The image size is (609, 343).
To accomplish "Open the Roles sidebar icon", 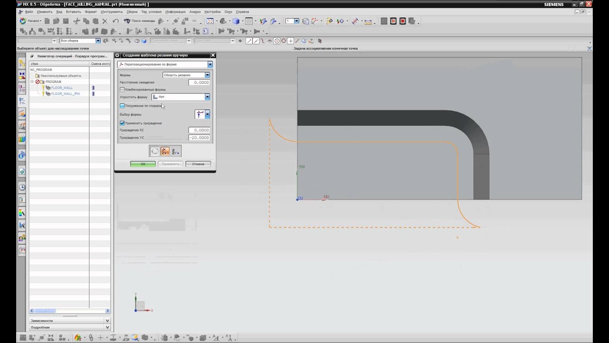I will [22, 238].
